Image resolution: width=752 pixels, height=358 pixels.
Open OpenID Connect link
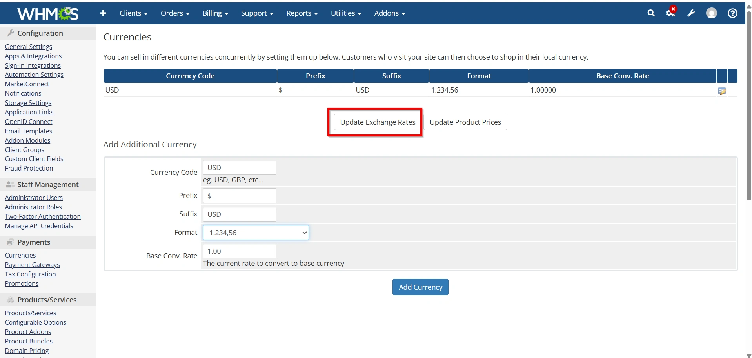[28, 122]
